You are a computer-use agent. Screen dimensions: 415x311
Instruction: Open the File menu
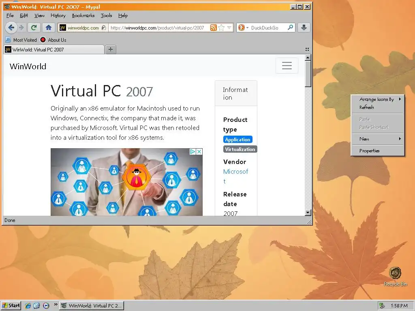[x=10, y=16]
